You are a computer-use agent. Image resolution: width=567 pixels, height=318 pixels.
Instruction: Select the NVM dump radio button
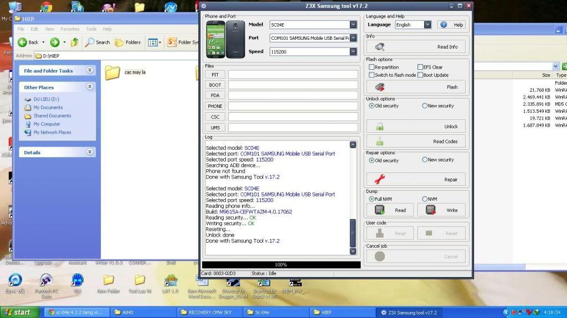click(x=425, y=199)
